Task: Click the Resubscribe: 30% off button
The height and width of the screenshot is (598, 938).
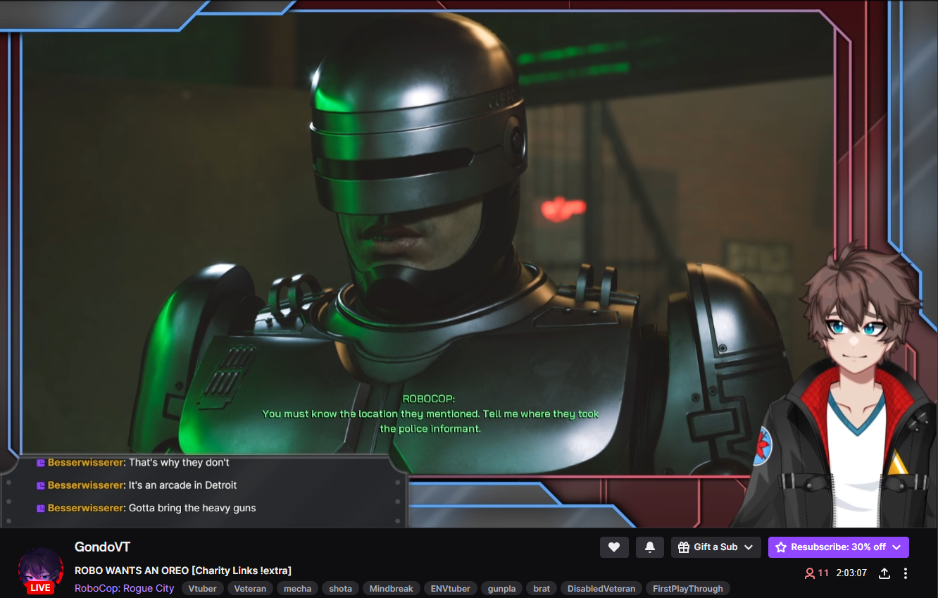Action: coord(839,547)
